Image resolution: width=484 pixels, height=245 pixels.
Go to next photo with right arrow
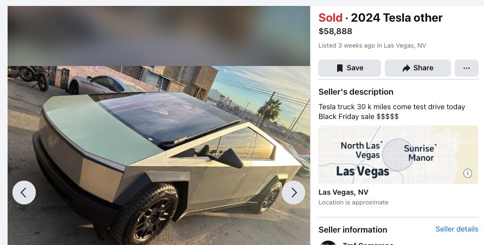tap(293, 193)
